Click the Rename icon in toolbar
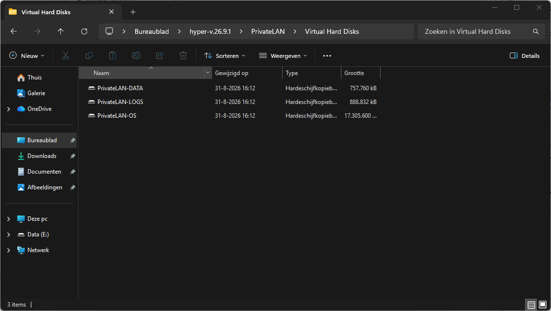This screenshot has width=551, height=311. point(136,55)
